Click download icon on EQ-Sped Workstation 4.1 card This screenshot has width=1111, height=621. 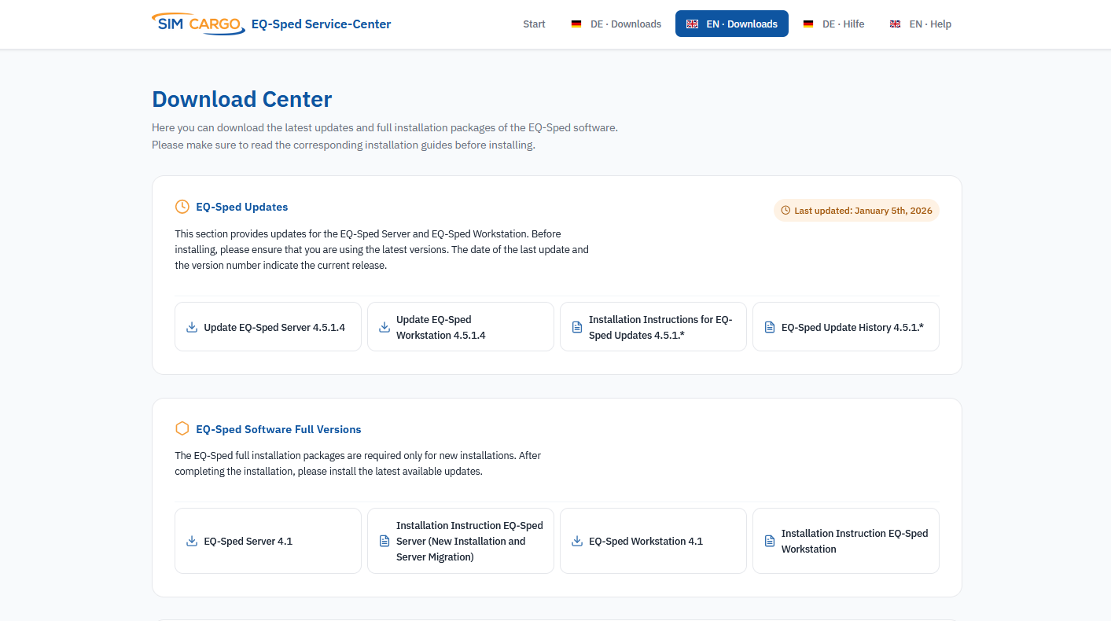pyautogui.click(x=577, y=541)
